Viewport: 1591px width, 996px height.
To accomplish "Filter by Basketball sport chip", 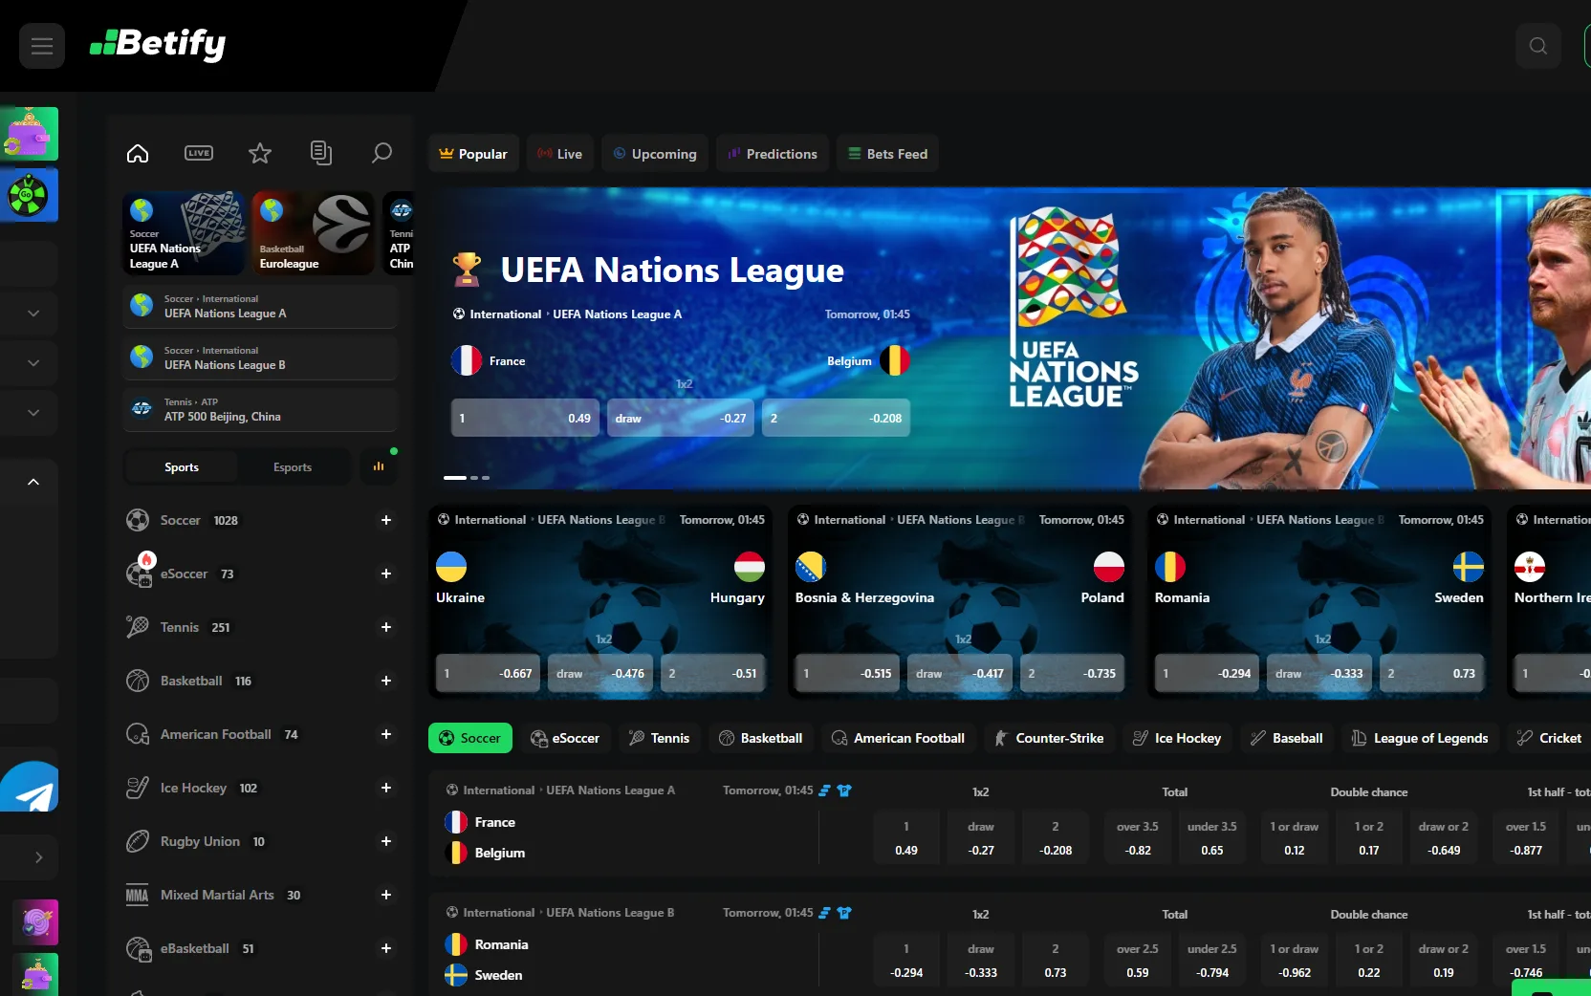I will click(761, 738).
